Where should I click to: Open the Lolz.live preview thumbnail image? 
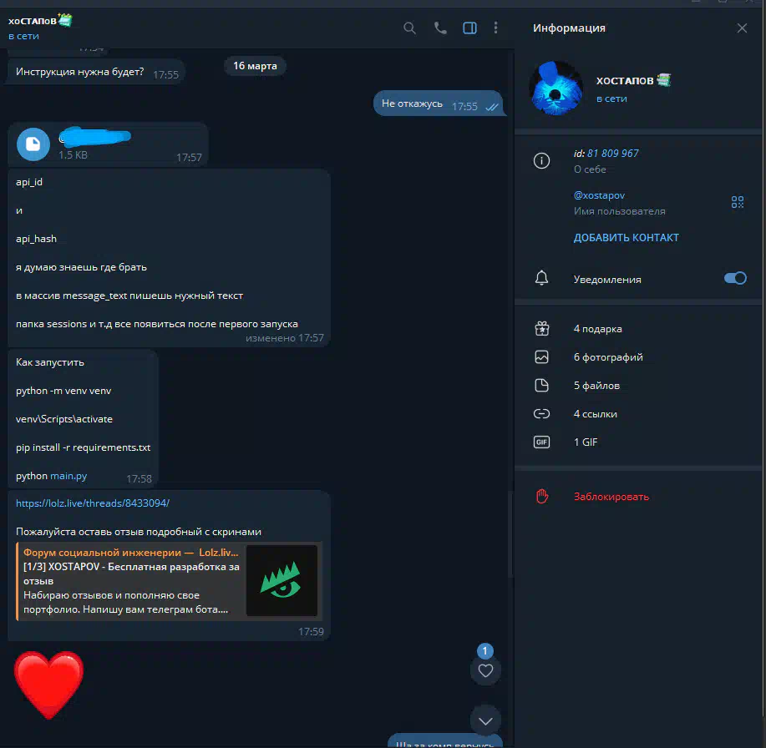282,580
